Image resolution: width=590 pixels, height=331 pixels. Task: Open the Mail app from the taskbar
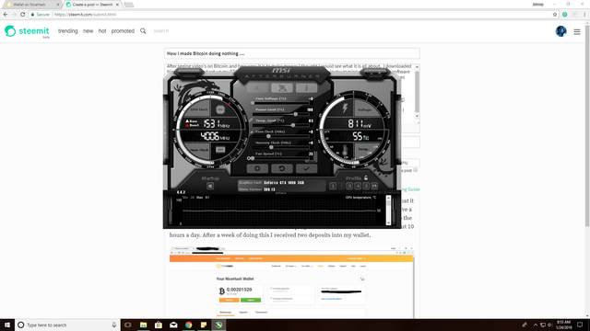(173, 325)
